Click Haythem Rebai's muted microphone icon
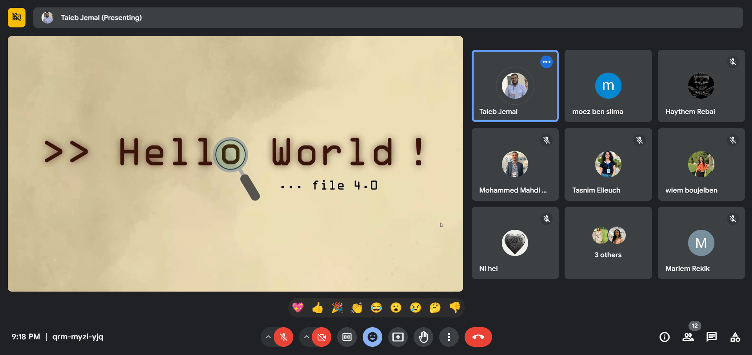 [732, 62]
